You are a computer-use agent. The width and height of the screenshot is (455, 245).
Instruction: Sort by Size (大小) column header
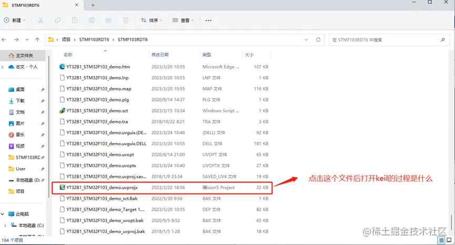point(249,55)
